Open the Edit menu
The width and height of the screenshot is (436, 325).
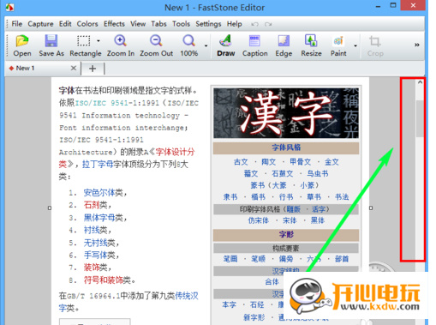tap(65, 24)
